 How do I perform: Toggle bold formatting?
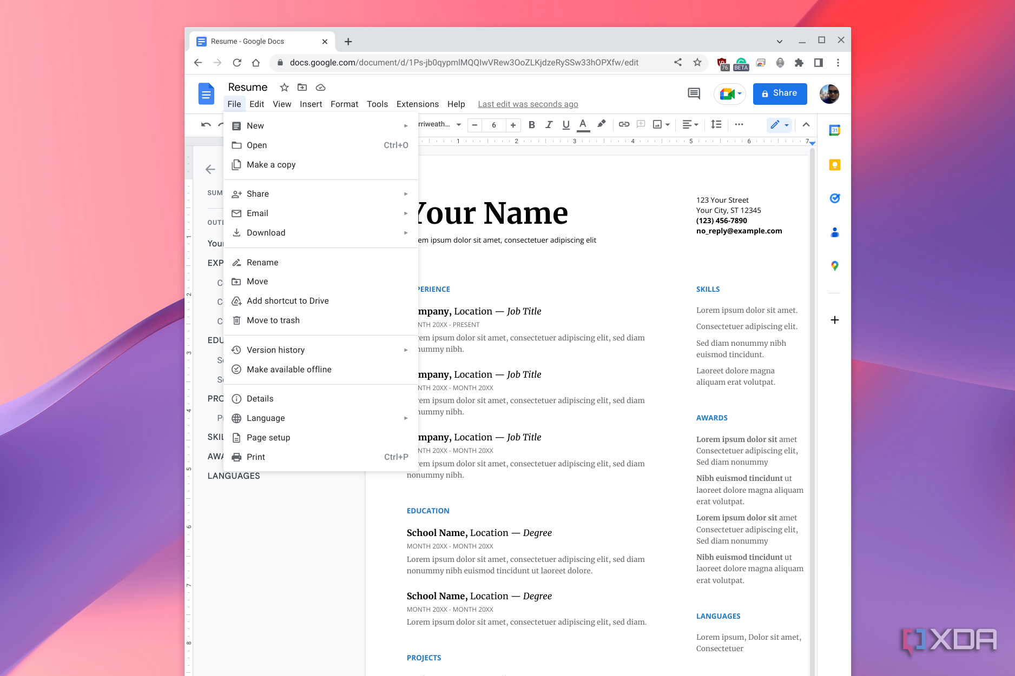532,124
